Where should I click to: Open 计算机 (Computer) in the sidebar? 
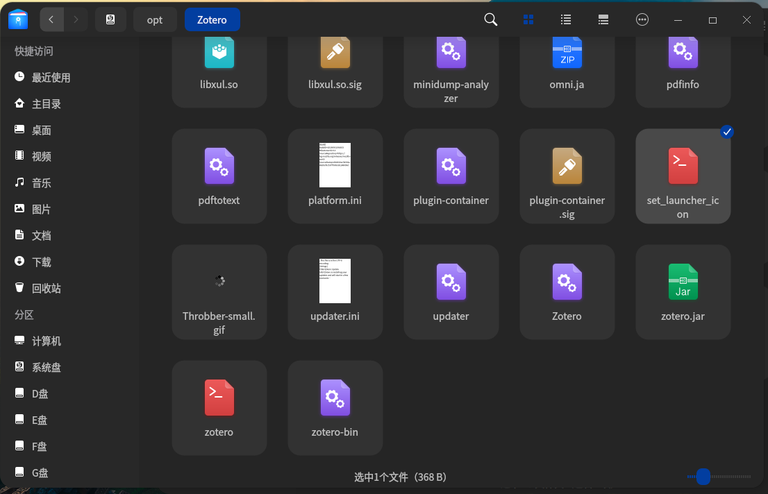46,341
